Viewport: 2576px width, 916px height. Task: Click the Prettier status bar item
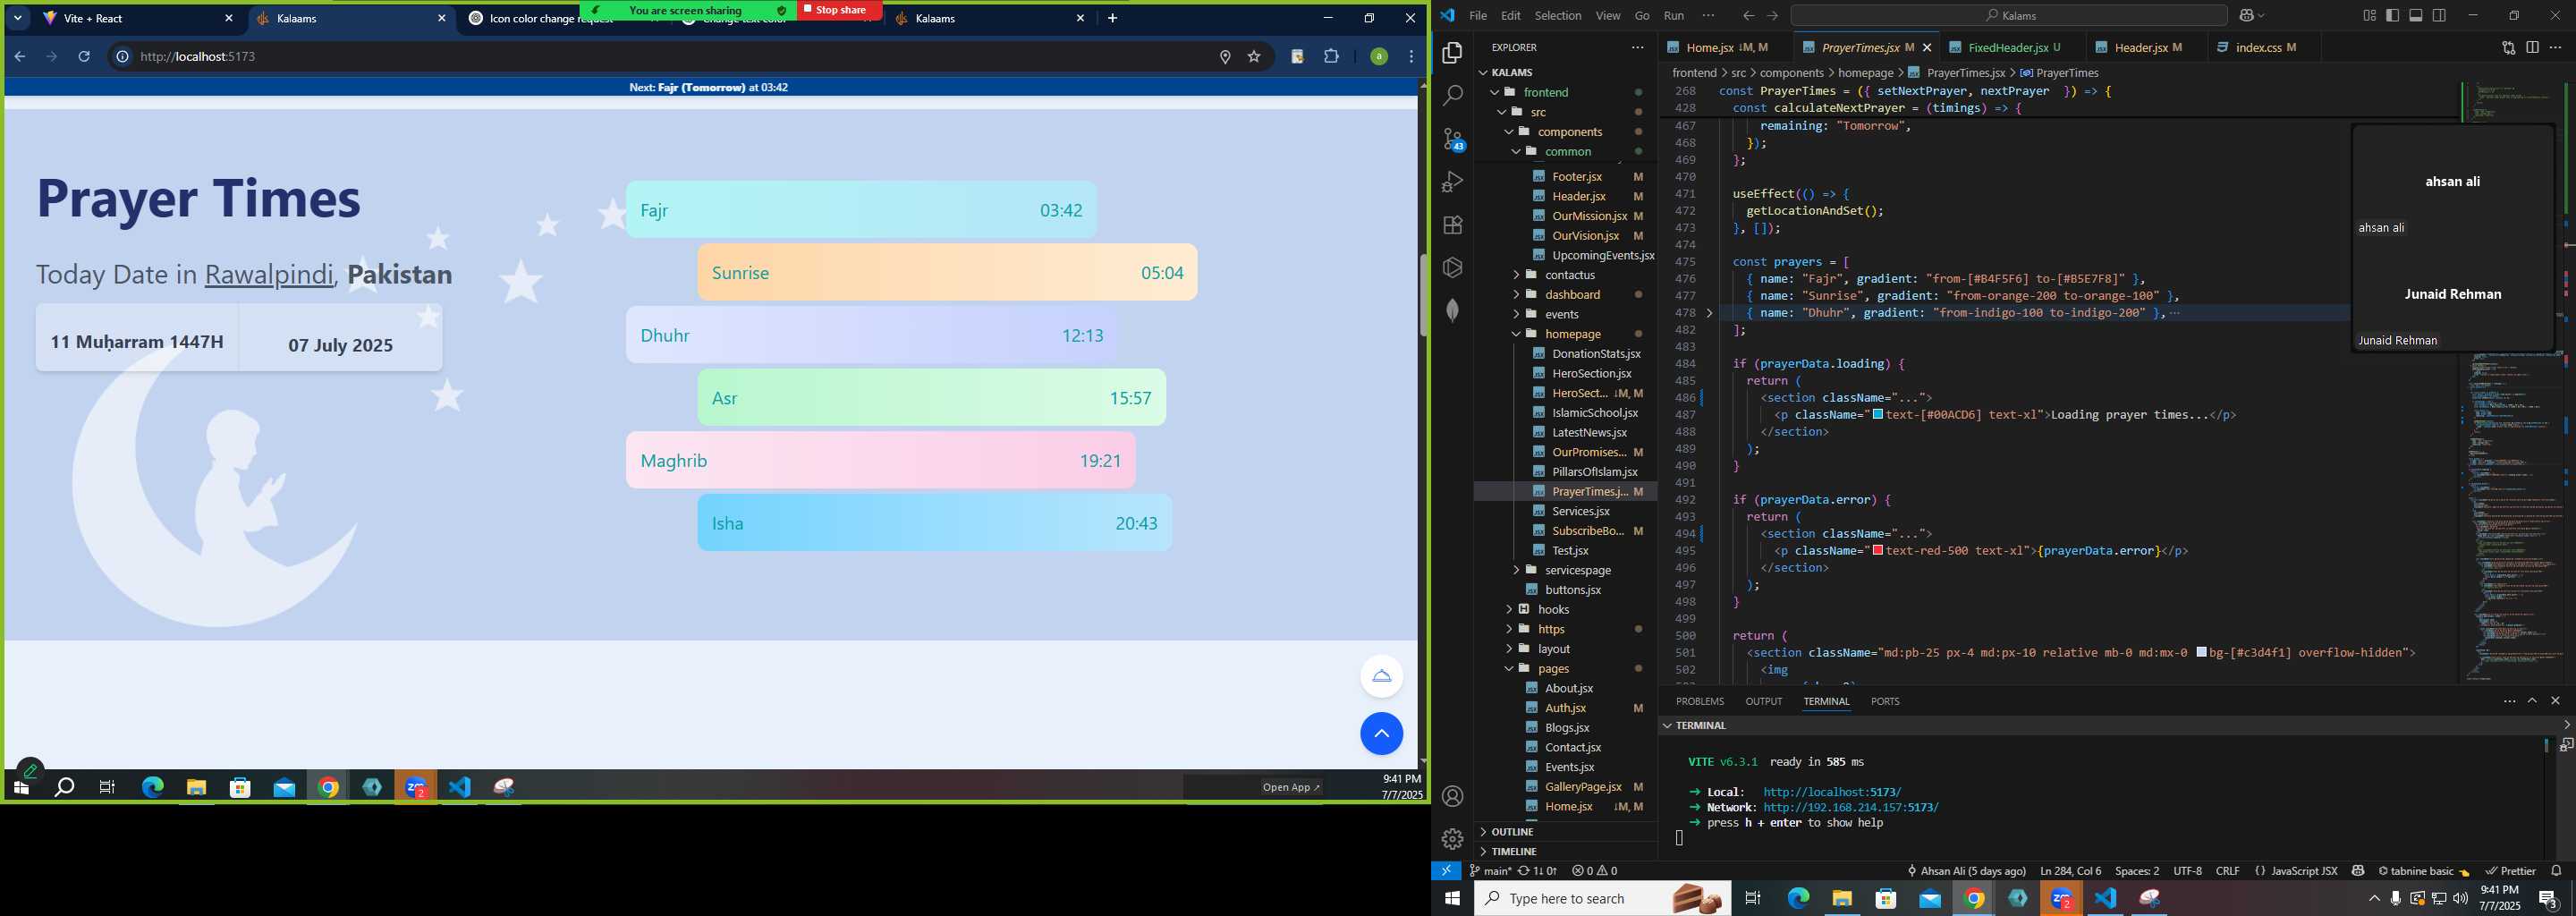point(2510,871)
